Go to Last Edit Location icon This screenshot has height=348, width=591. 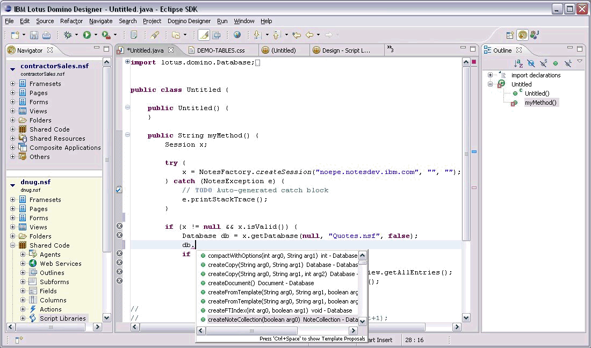(297, 35)
